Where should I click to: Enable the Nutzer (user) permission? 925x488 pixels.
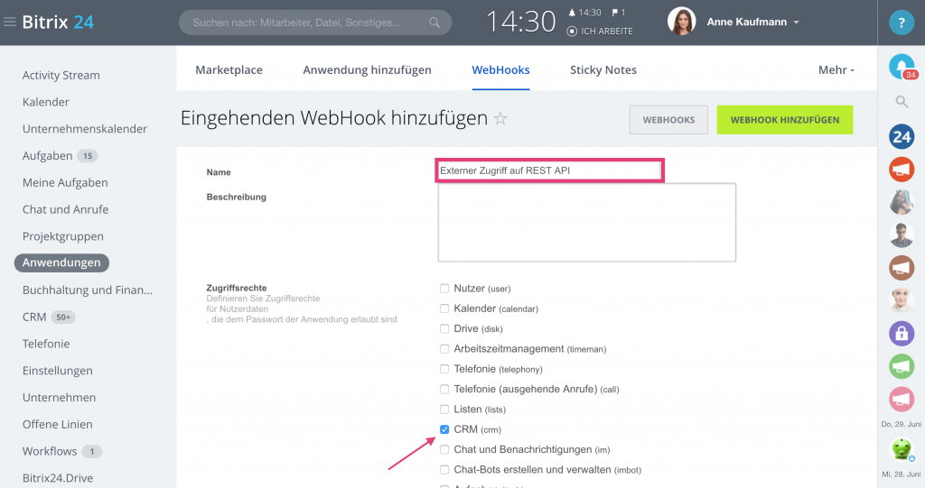pyautogui.click(x=444, y=289)
